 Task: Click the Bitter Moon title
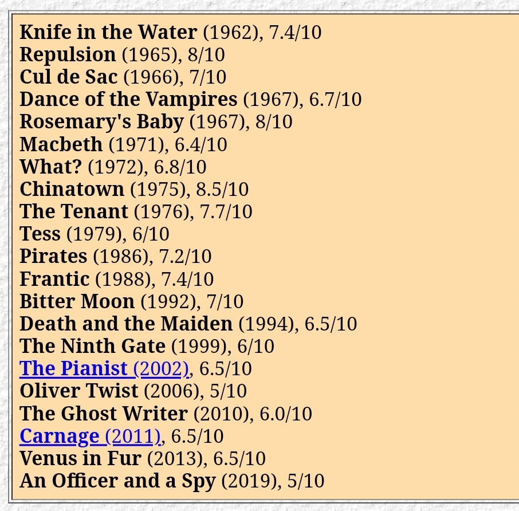coord(77,301)
